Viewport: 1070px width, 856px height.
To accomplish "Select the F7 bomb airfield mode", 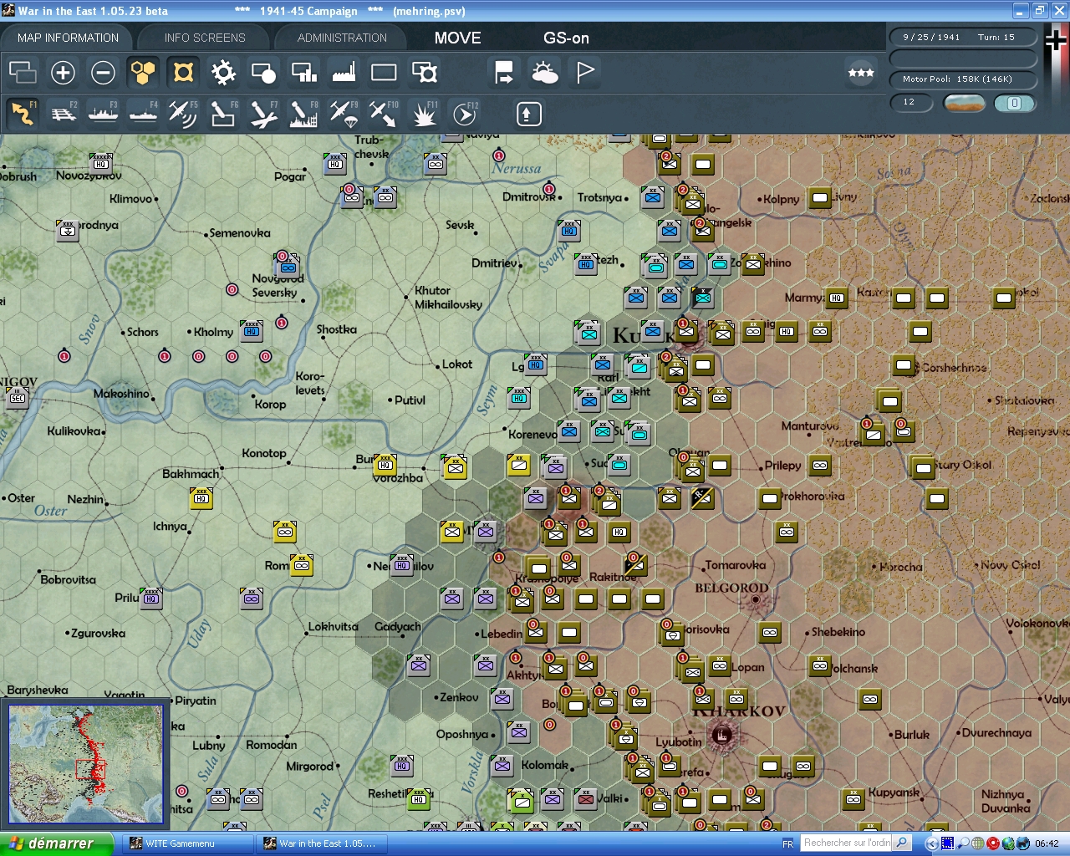I will [x=263, y=114].
